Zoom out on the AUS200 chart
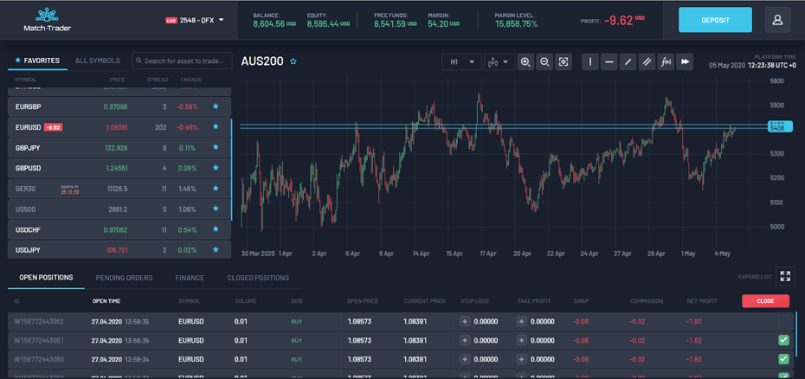Screen dimensions: 805x379 click(544, 62)
